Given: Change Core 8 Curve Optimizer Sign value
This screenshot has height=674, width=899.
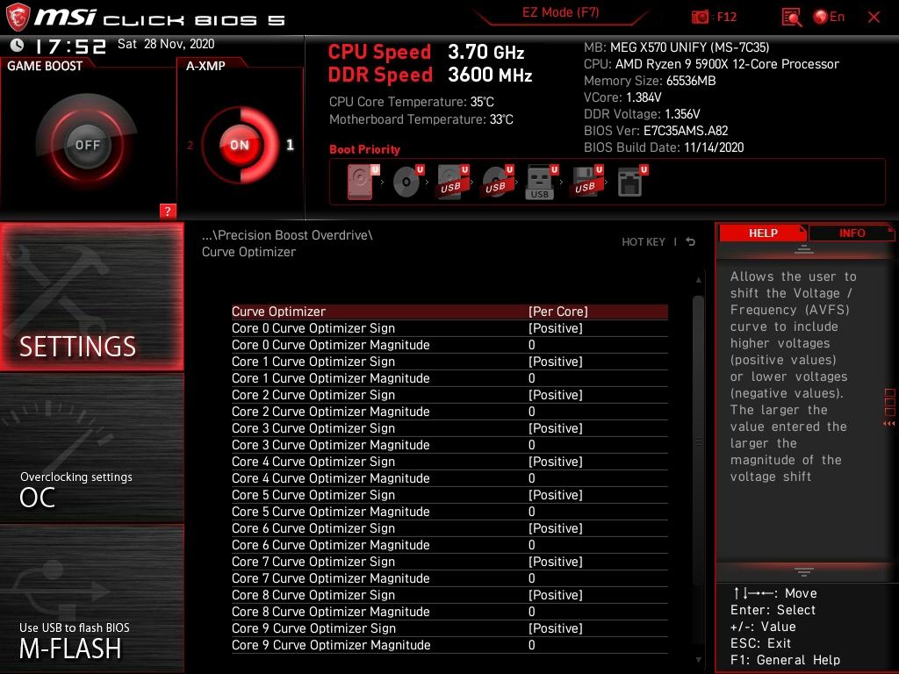Looking at the screenshot, I should 555,595.
